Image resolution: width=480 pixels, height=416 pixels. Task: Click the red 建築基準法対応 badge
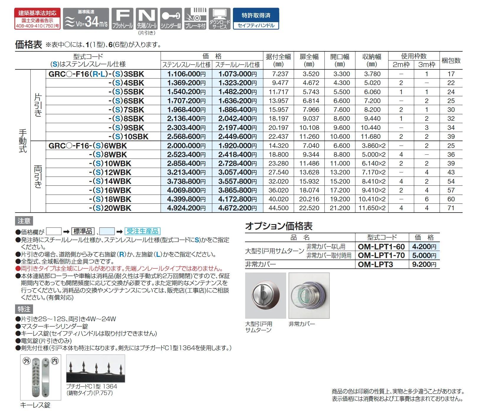pos(37,19)
